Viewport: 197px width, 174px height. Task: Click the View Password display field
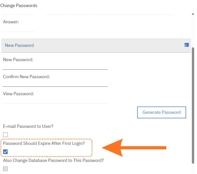[55, 100]
